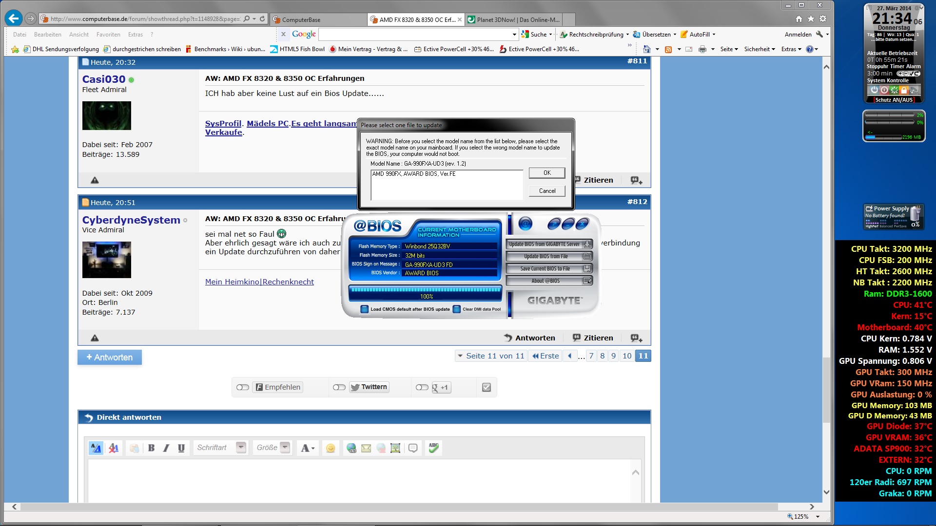Click the Bold formatting icon

(151, 448)
